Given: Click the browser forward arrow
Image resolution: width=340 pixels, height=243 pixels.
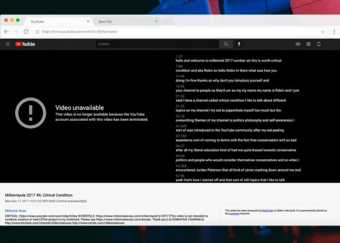Looking at the screenshot, I should pos(16,32).
